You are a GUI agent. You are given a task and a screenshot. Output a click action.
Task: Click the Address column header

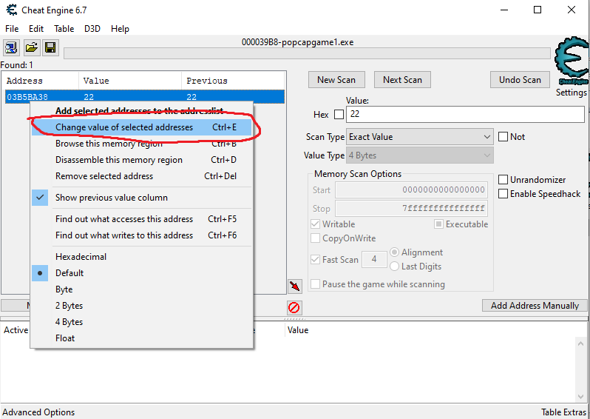coord(40,81)
